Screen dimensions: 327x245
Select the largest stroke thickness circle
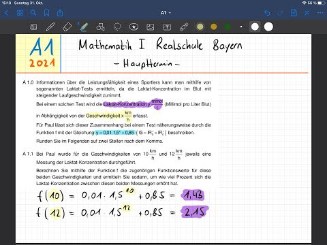click(268, 27)
